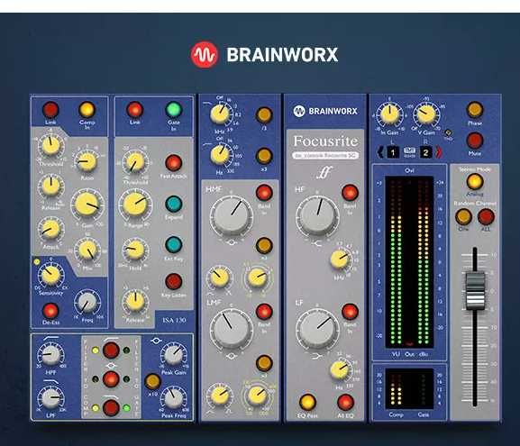
Task: Click the gate Release knob
Action: (135, 301)
